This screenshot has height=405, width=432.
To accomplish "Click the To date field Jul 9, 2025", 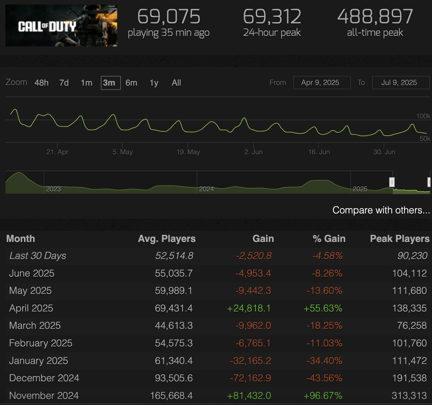I will tap(401, 83).
